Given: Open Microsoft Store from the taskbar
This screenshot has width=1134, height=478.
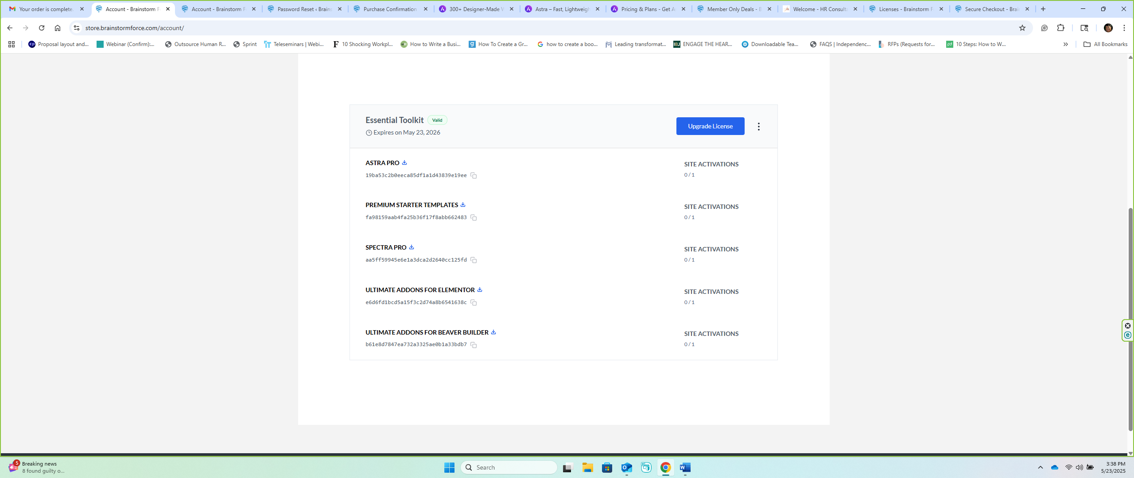Looking at the screenshot, I should pos(607,467).
